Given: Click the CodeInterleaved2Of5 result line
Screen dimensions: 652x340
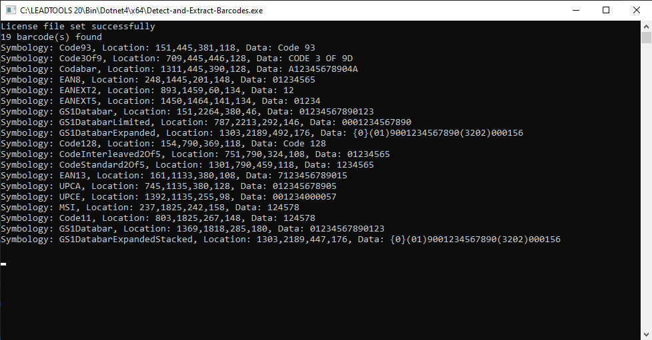Looking at the screenshot, I should click(x=195, y=154).
